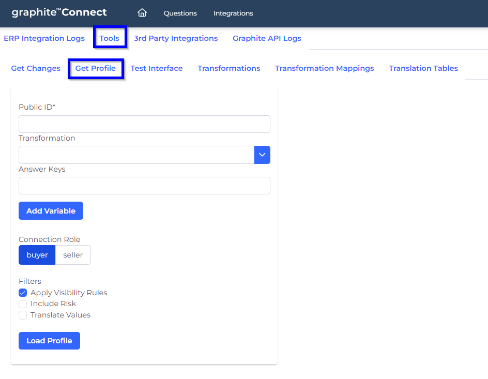Disable the Apply Visibility Rules checkbox
The image size is (488, 379).
[23, 293]
